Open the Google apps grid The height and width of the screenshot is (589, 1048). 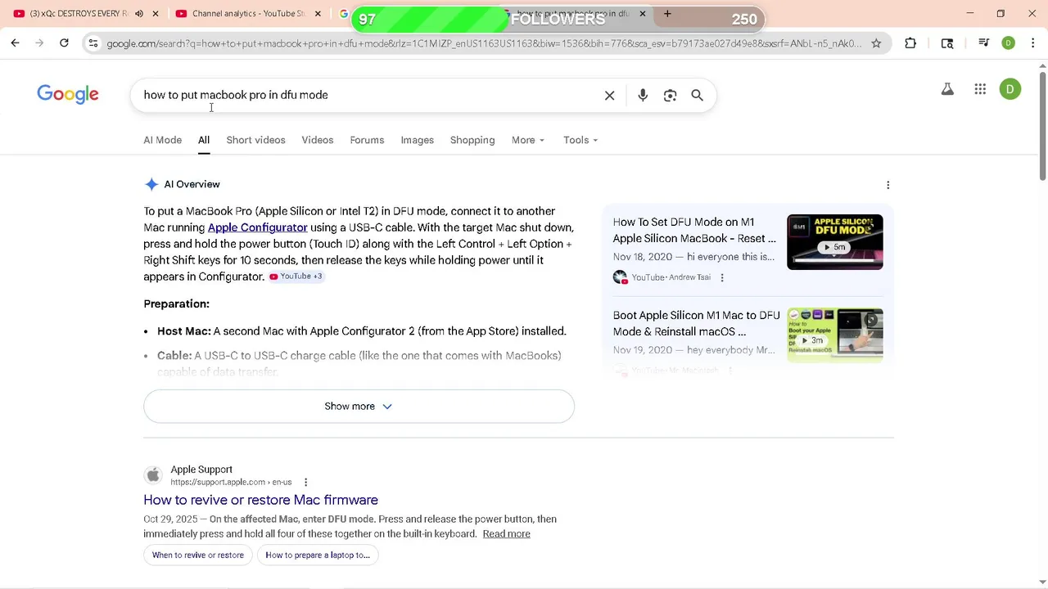coord(980,89)
